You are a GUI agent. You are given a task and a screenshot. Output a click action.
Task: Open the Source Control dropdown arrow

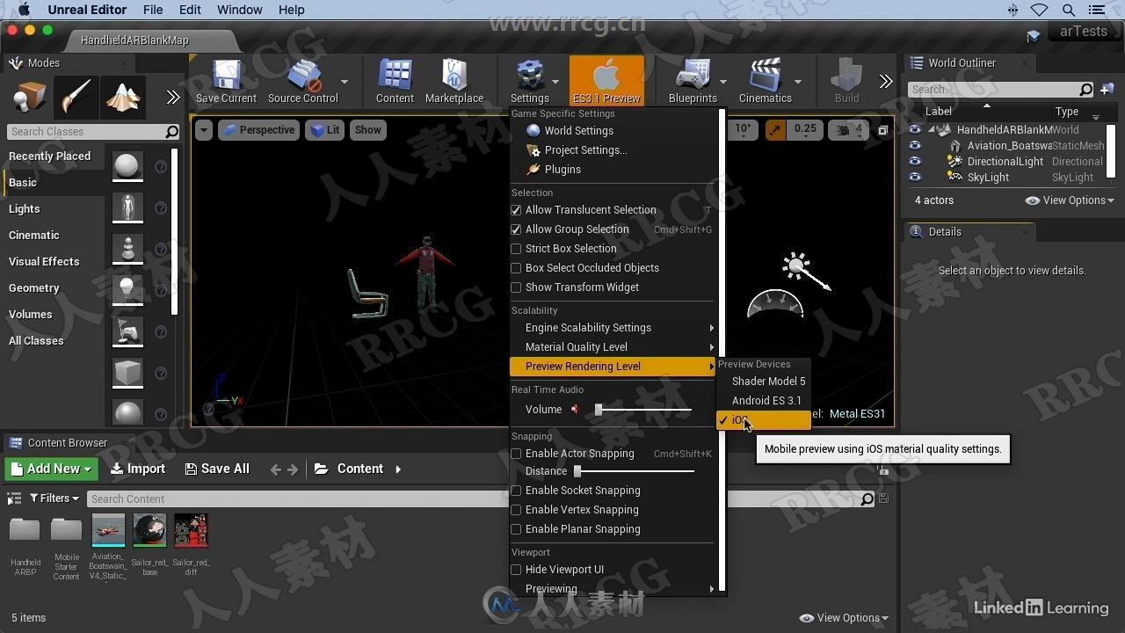pyautogui.click(x=344, y=81)
